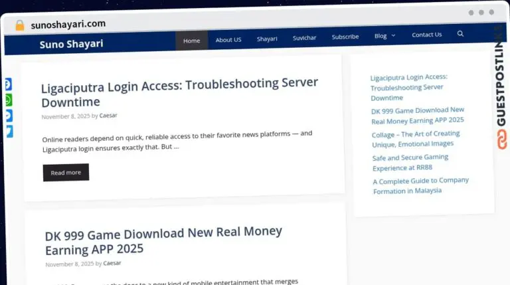Open sidebar link Company Formation in Malaysia
This screenshot has height=285, width=510.
point(420,185)
